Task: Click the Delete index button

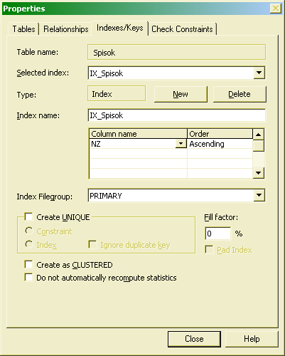Action: (240, 94)
